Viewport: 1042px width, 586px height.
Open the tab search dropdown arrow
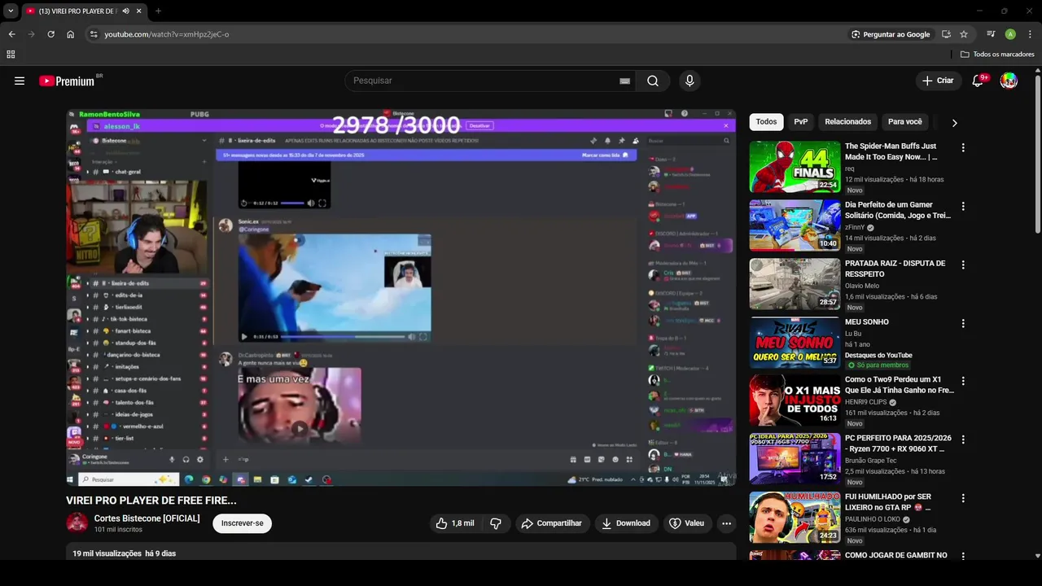(x=11, y=11)
